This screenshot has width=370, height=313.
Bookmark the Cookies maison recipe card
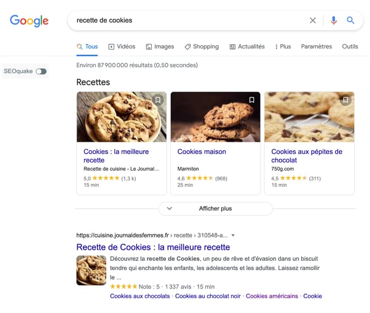click(251, 100)
